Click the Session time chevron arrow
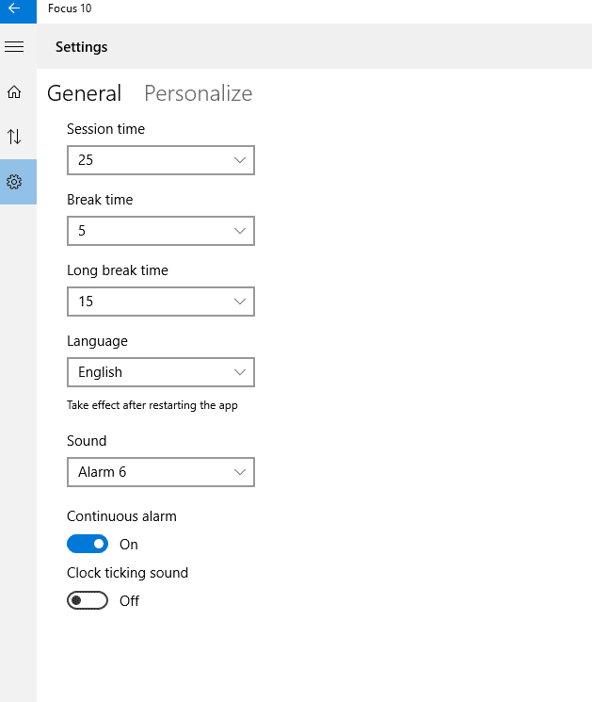 (x=240, y=160)
